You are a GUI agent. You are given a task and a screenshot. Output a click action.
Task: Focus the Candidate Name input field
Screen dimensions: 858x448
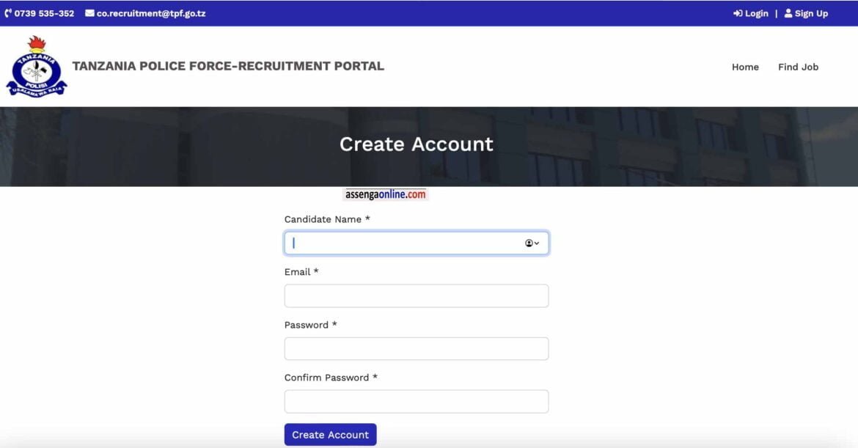[x=403, y=243]
